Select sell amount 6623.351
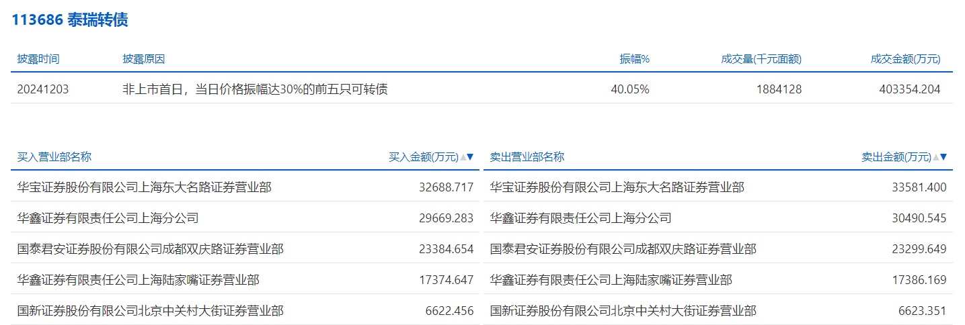 tap(923, 311)
